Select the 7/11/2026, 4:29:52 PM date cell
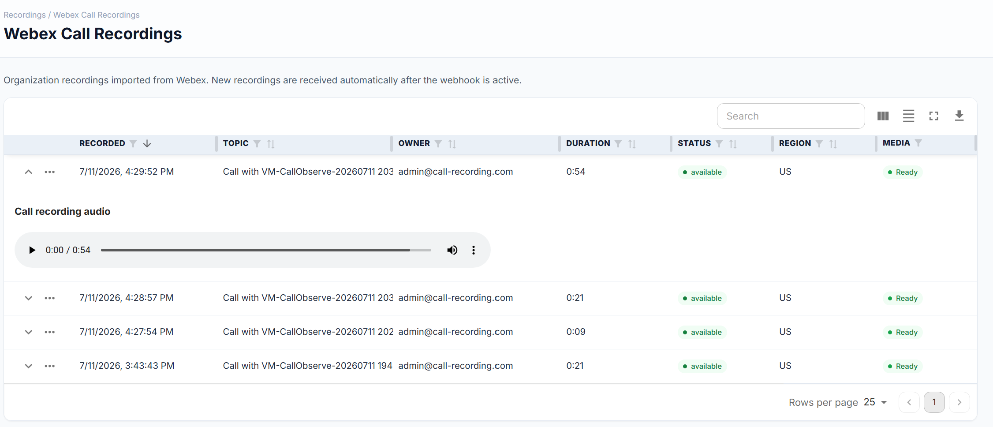The width and height of the screenshot is (993, 427). click(127, 172)
